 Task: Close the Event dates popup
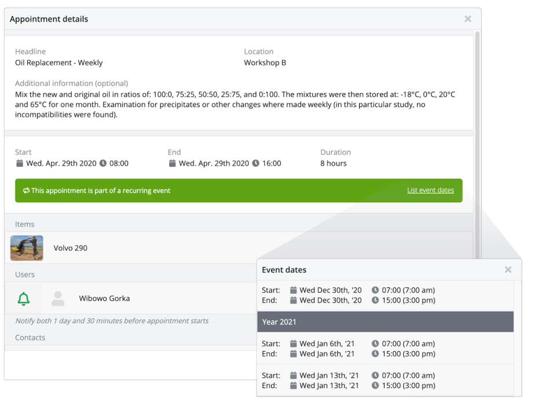pos(508,269)
